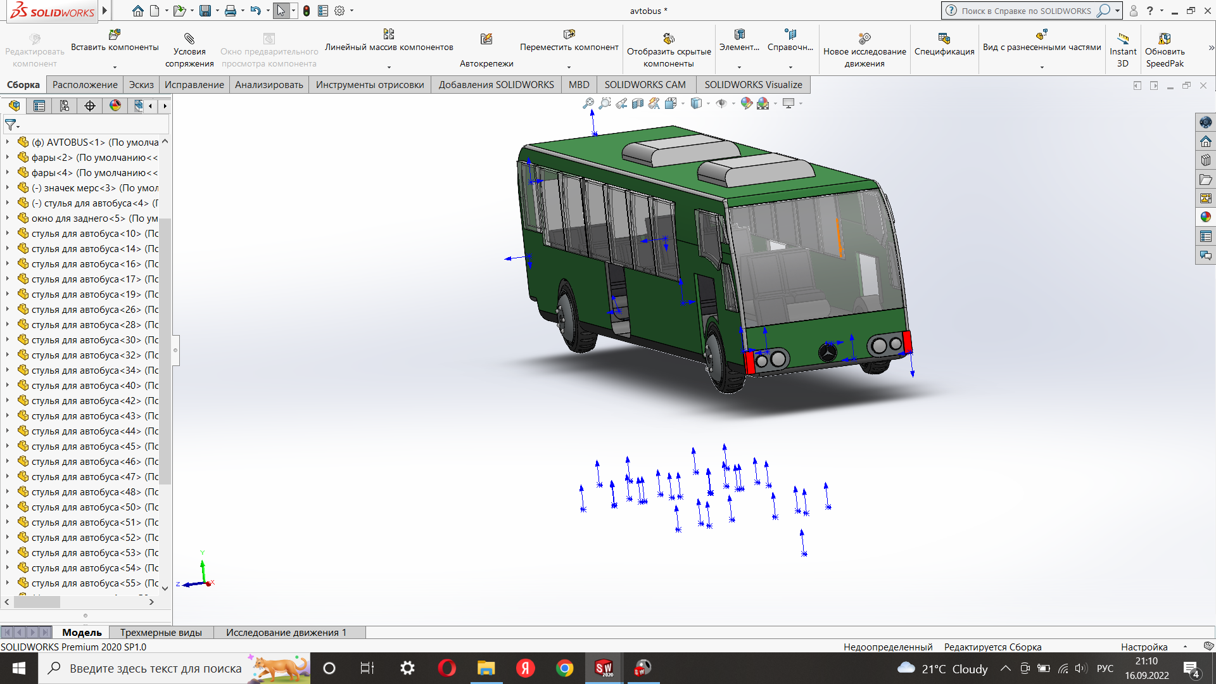Open the ConfigurationManager panel tab
The height and width of the screenshot is (684, 1216).
pos(65,106)
